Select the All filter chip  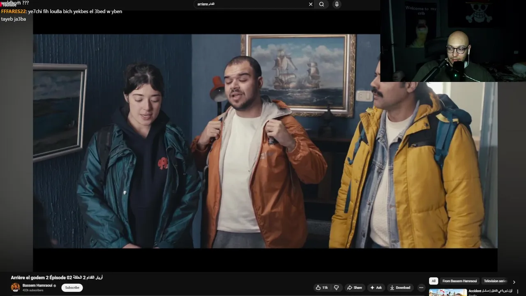433,281
